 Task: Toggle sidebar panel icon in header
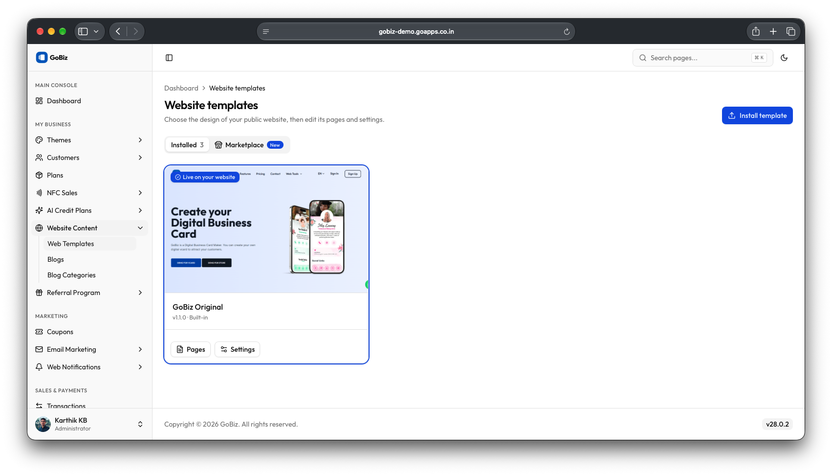pyautogui.click(x=169, y=58)
